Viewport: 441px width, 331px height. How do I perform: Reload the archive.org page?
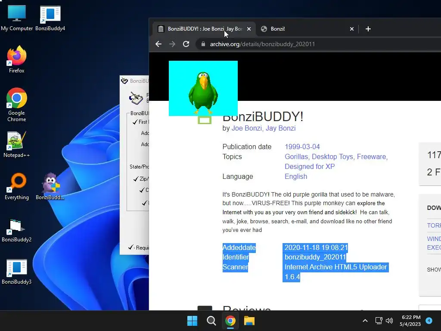(x=186, y=44)
